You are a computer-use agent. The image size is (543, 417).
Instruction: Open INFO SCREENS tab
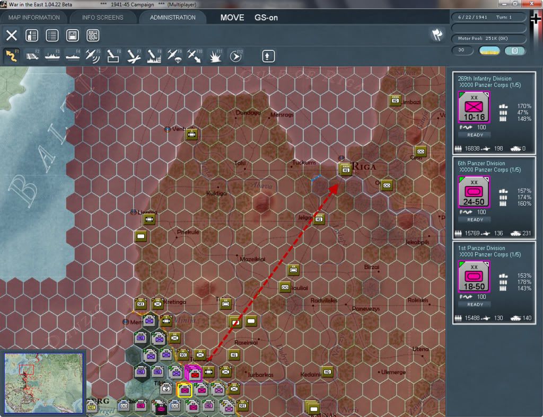click(102, 17)
